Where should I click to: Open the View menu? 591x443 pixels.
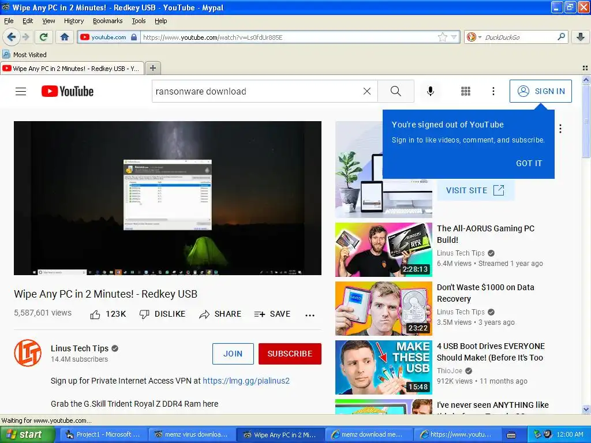tap(48, 21)
